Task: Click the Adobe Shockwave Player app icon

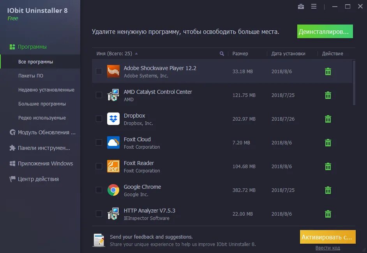Action: [113, 71]
